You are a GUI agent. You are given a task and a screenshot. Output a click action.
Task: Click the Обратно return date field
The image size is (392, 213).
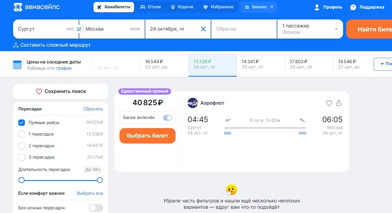[x=244, y=29]
